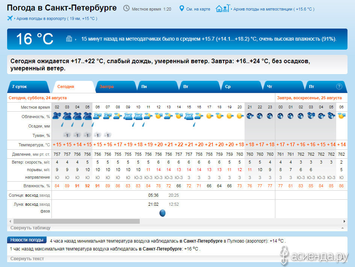The height and width of the screenshot is (267, 355).
Task: Click the map pin location icon
Action: [181, 9]
